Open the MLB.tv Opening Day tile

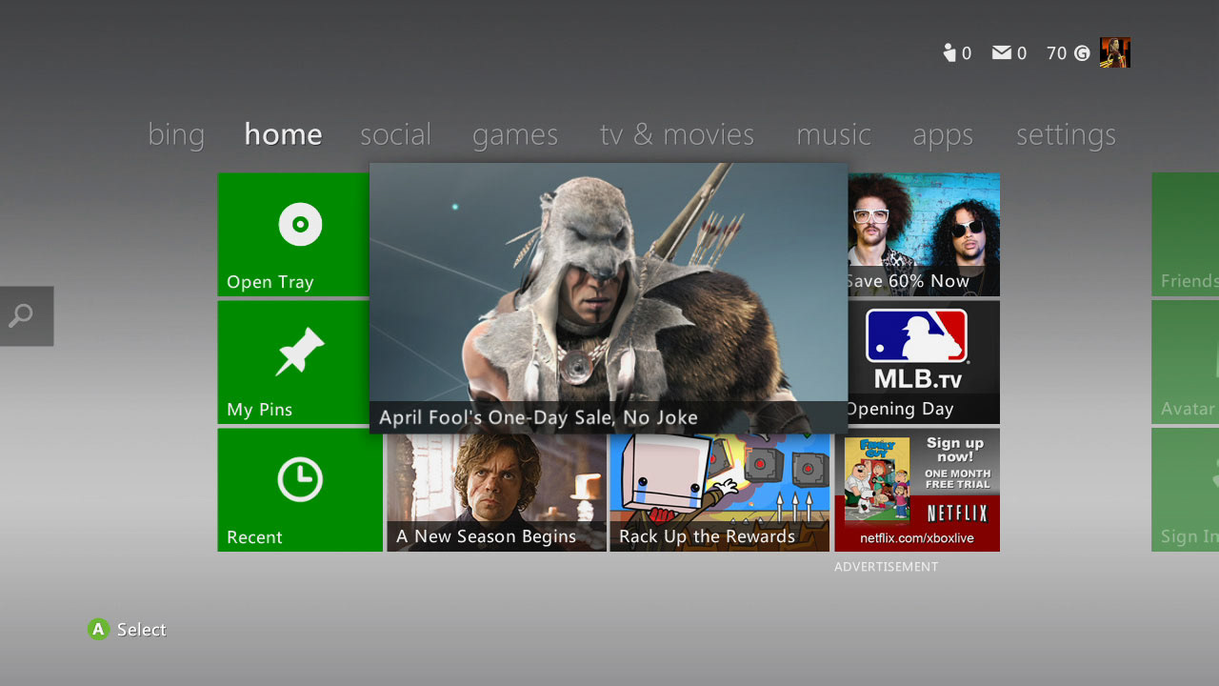[x=923, y=362]
